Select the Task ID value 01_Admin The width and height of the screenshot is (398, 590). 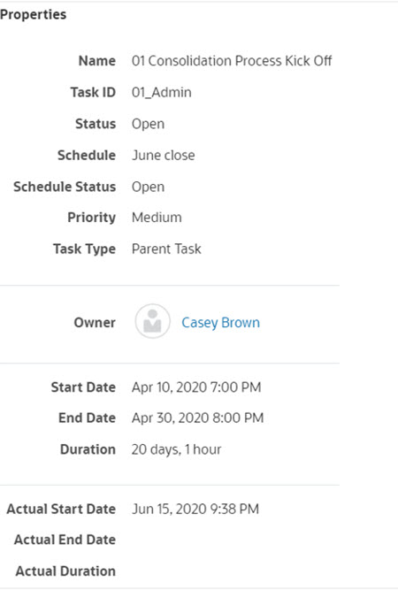point(161,92)
